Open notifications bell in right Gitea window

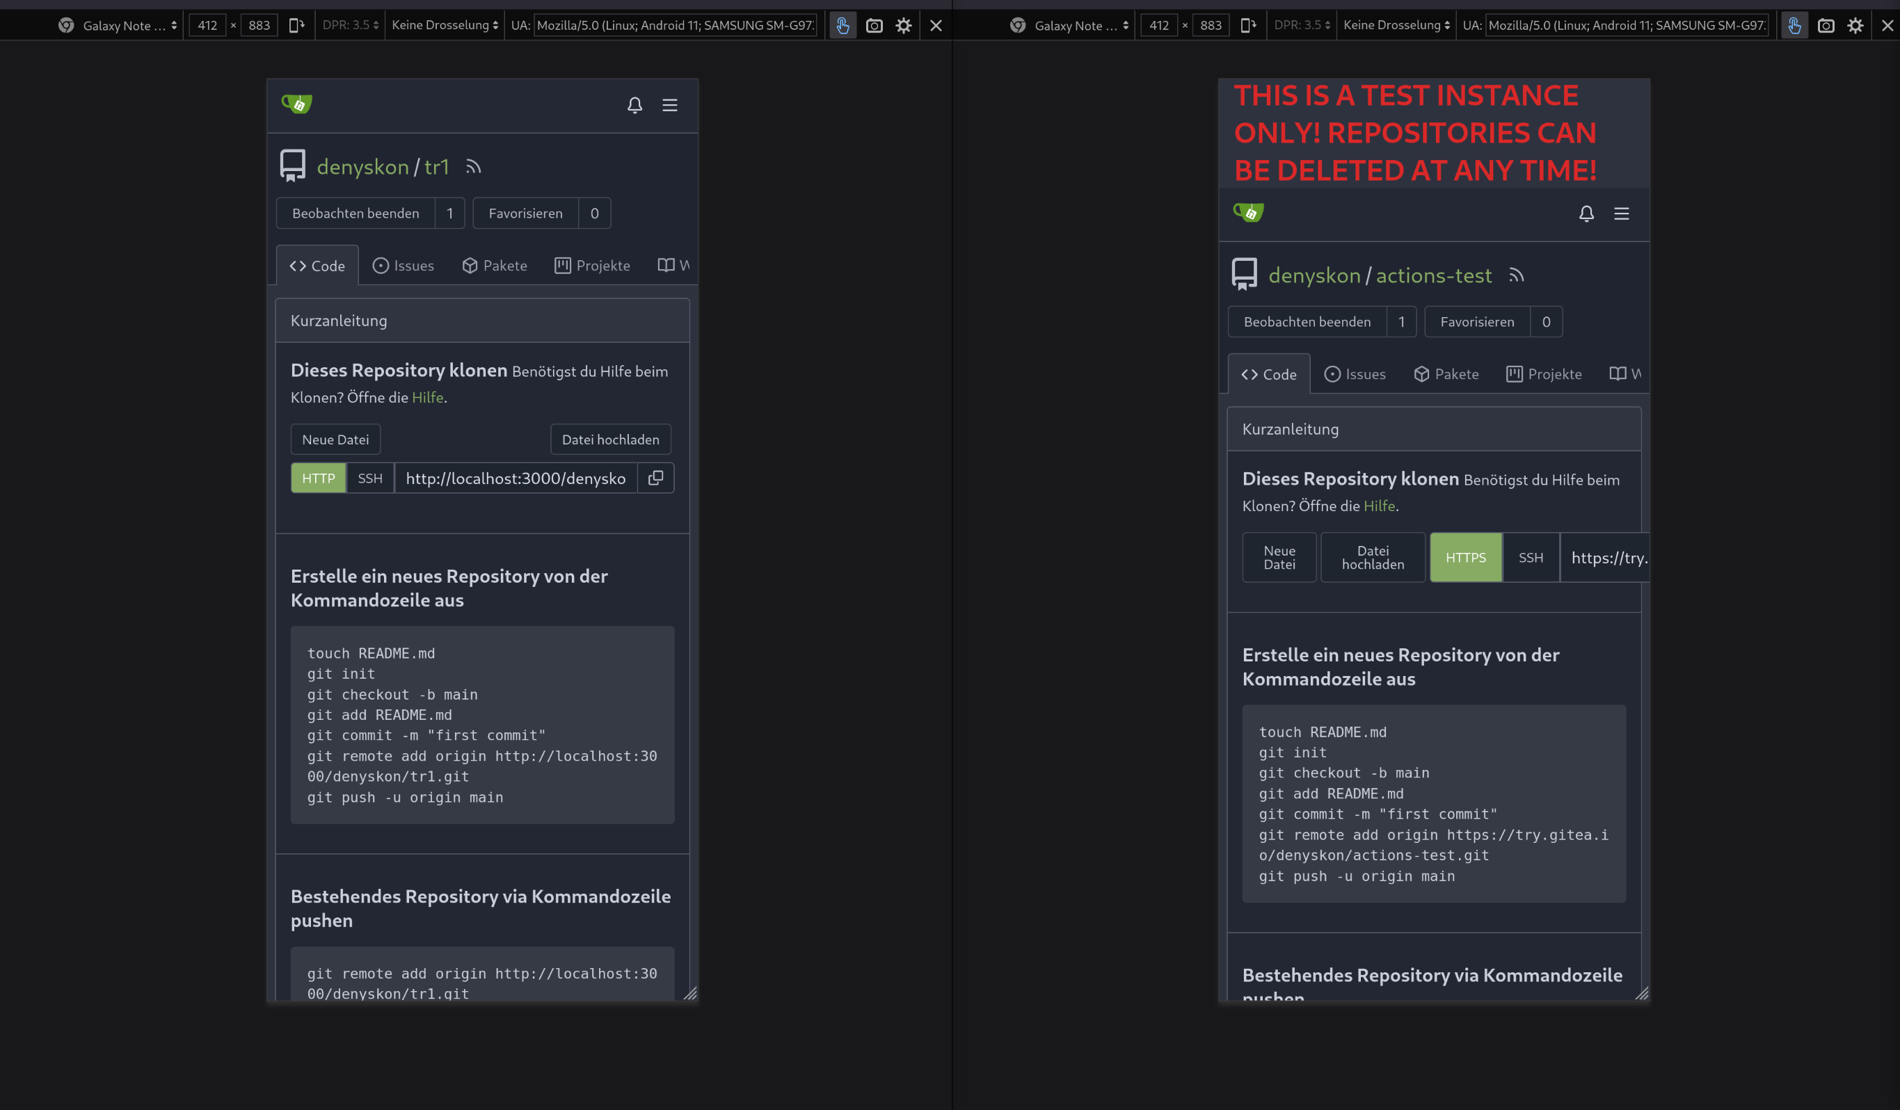click(1586, 214)
